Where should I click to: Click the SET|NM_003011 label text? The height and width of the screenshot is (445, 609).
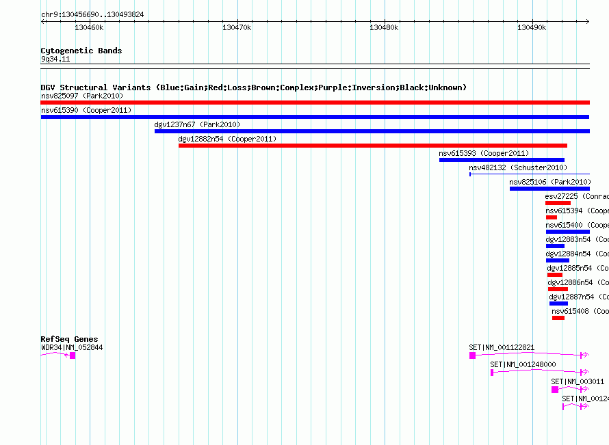pos(578,381)
